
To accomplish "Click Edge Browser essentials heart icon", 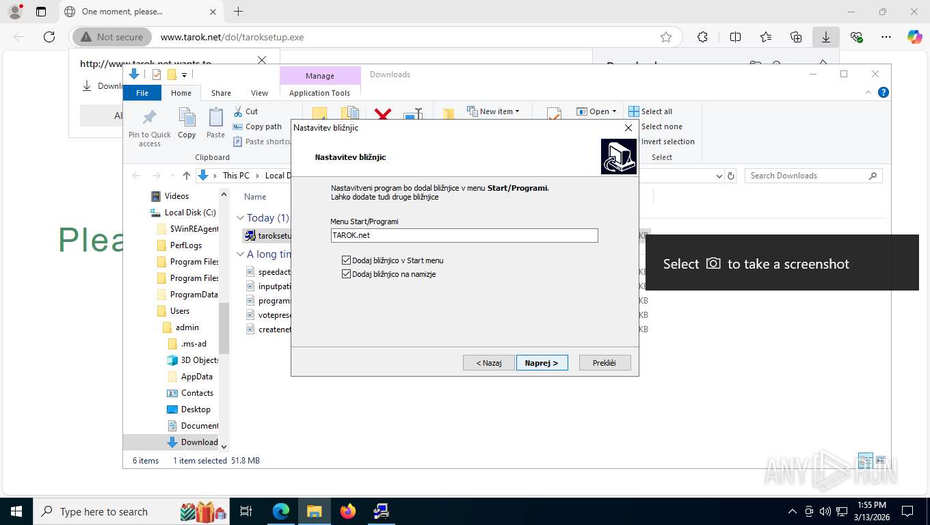I will tap(857, 37).
